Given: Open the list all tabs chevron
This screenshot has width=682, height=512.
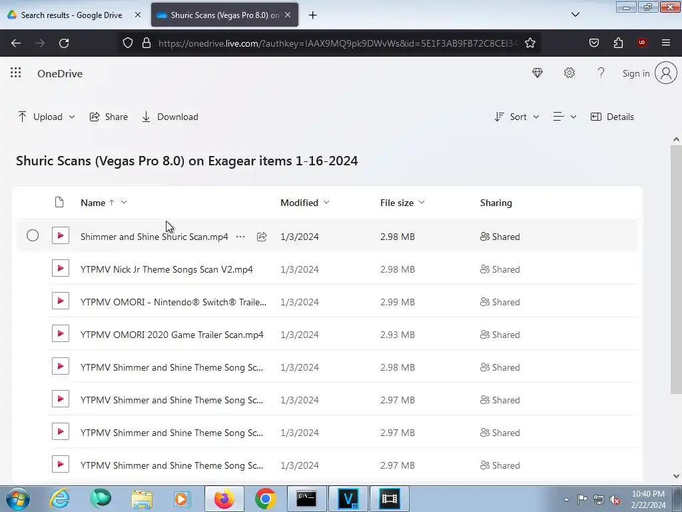Looking at the screenshot, I should coord(575,15).
